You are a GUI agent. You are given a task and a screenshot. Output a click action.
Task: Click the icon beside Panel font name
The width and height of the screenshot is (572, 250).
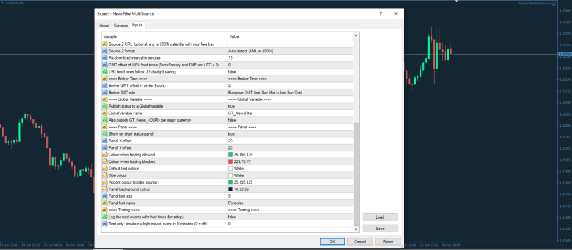coord(104,203)
